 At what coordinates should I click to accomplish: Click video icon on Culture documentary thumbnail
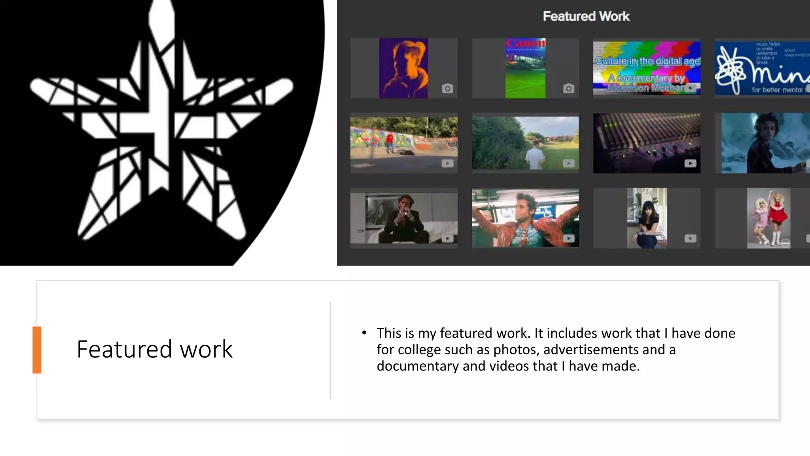click(x=691, y=88)
